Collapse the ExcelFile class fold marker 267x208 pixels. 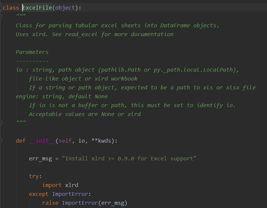click(1, 8)
